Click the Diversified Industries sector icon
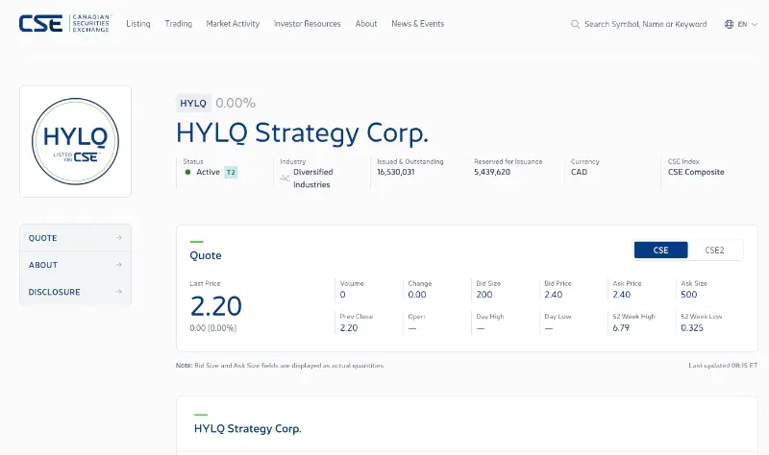 coord(285,179)
